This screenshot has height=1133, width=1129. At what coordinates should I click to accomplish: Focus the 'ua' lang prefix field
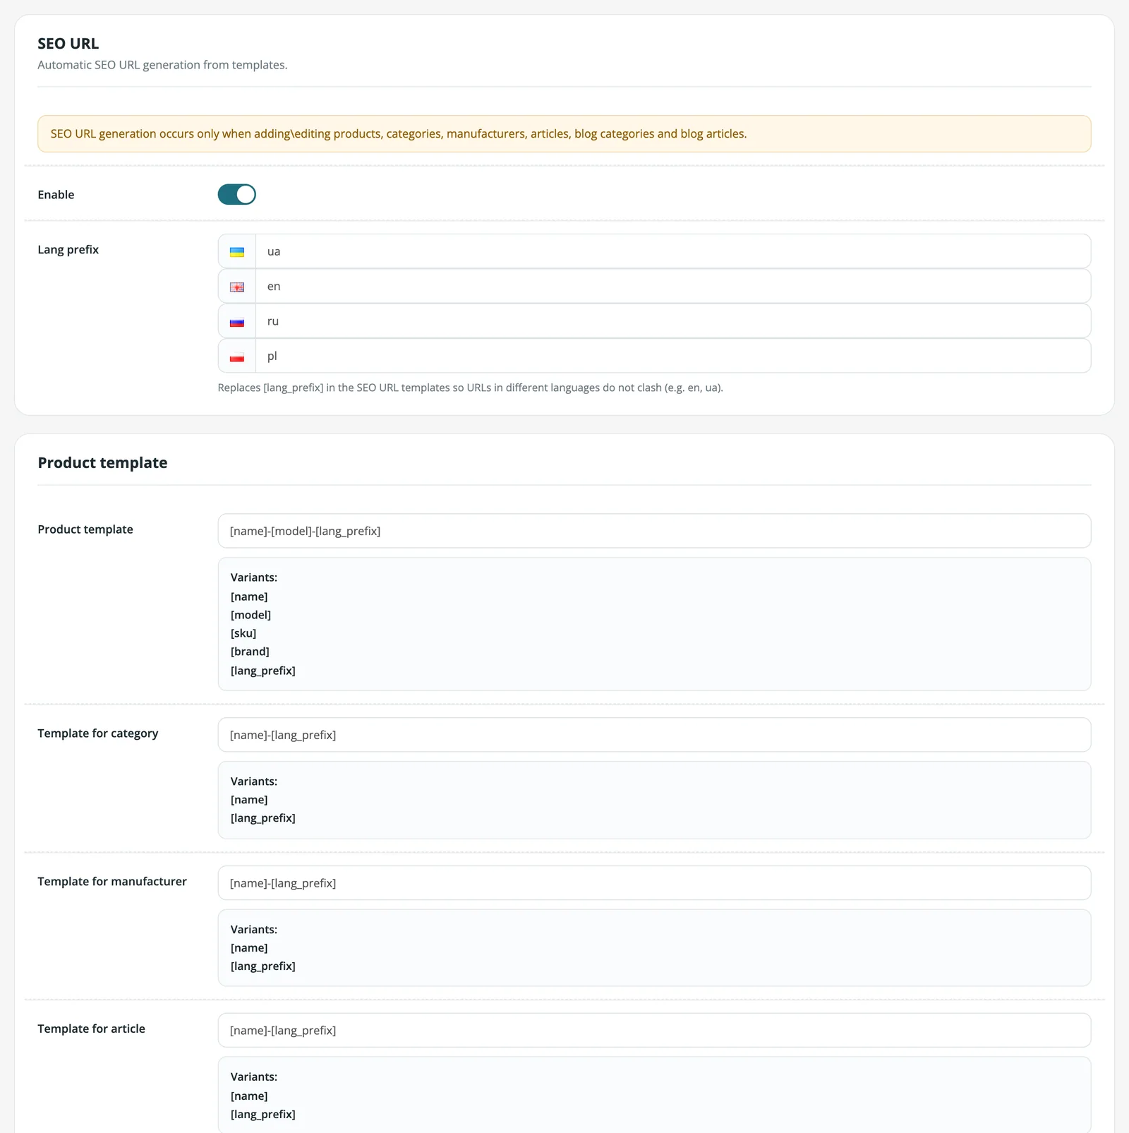673,251
